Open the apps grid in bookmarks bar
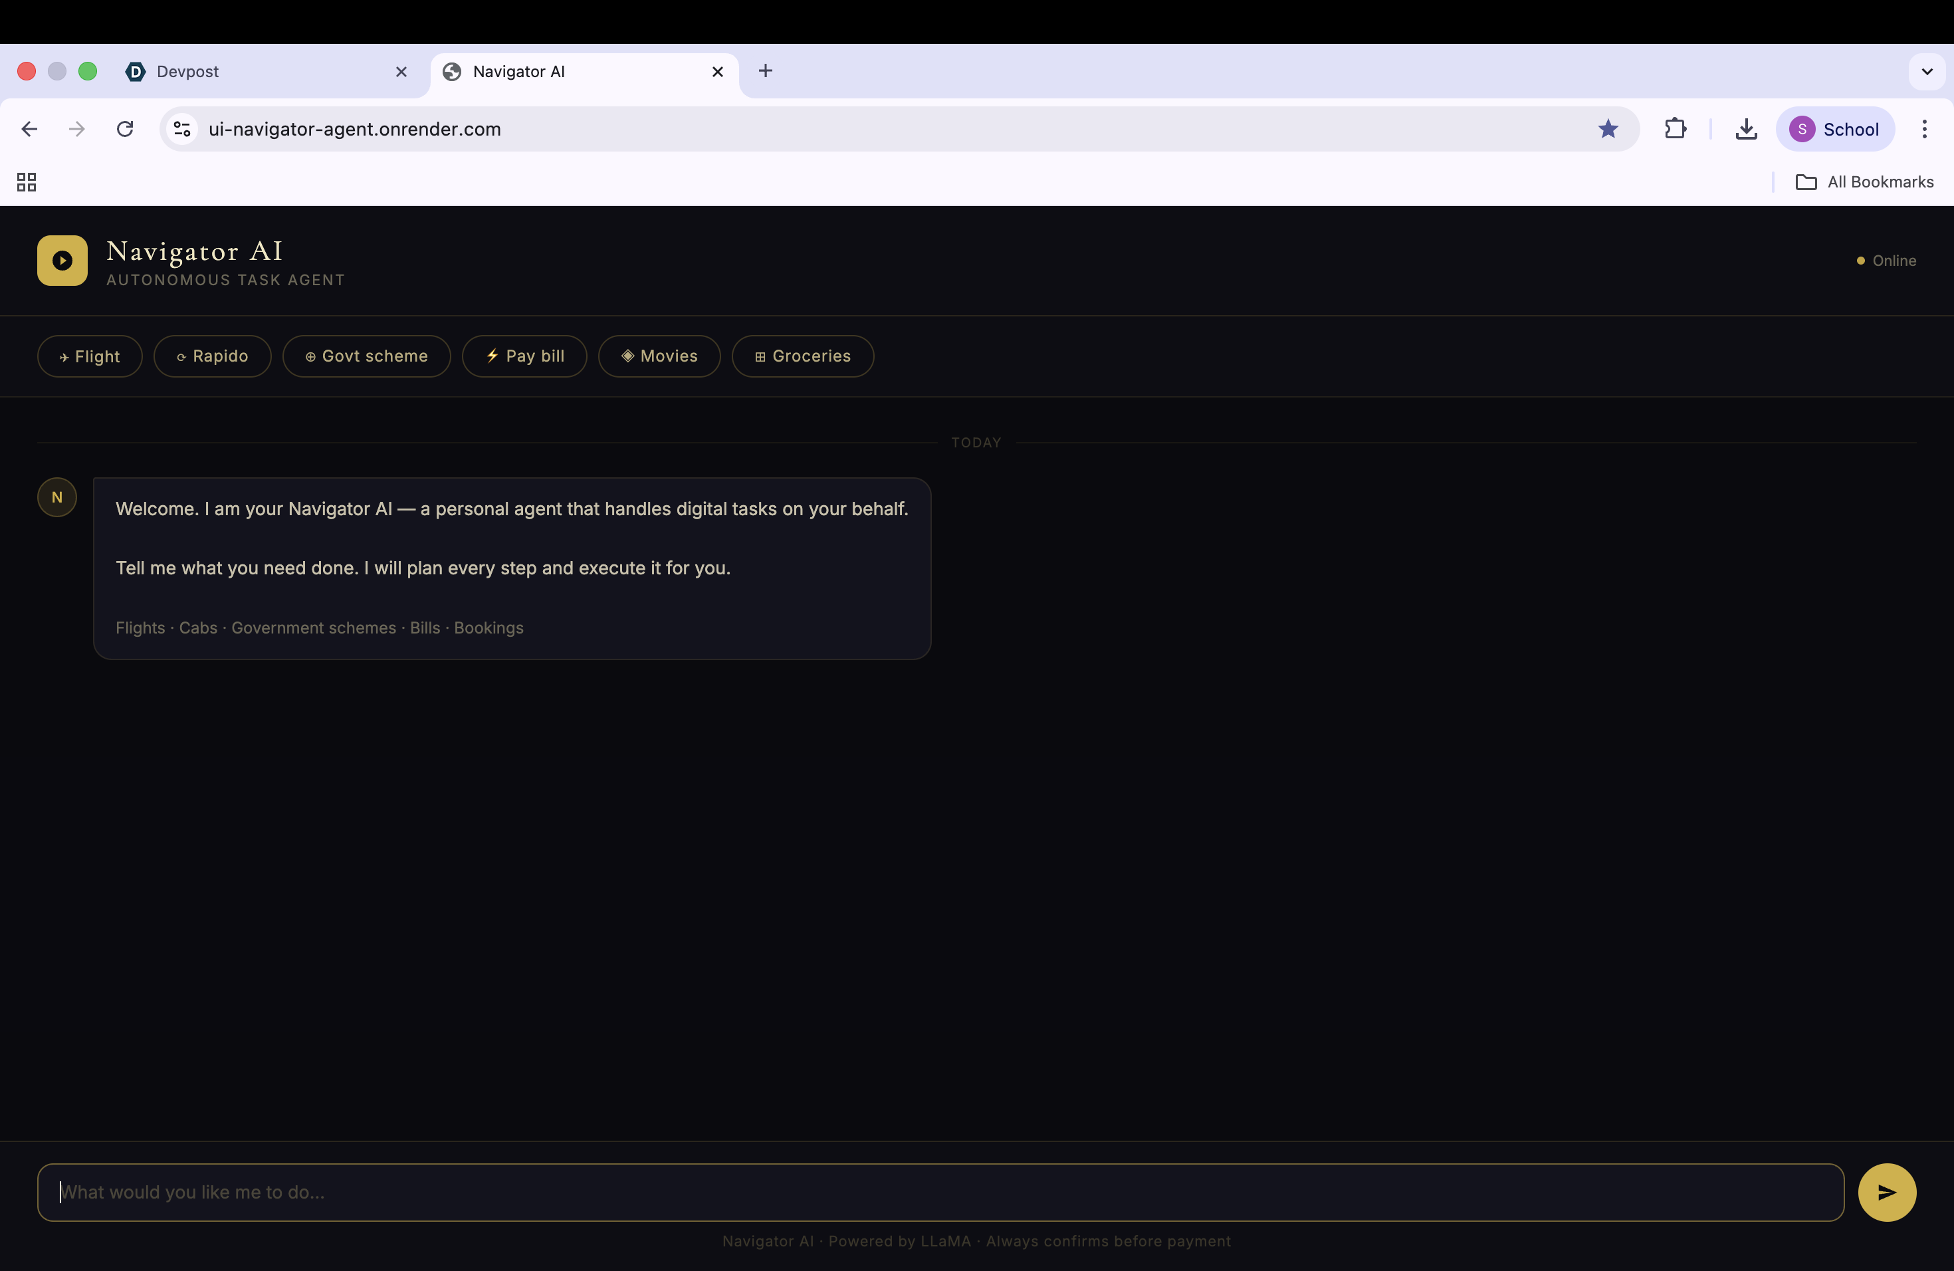 pyautogui.click(x=27, y=181)
